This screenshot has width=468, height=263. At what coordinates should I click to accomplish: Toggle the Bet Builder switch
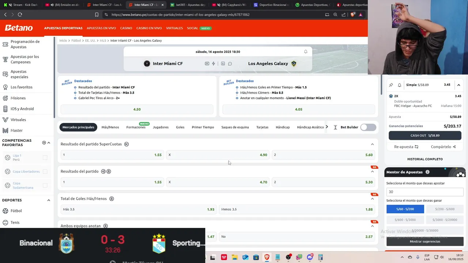coord(368,127)
